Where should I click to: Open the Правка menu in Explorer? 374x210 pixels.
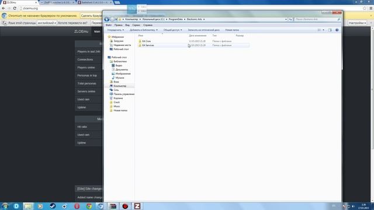(118, 25)
